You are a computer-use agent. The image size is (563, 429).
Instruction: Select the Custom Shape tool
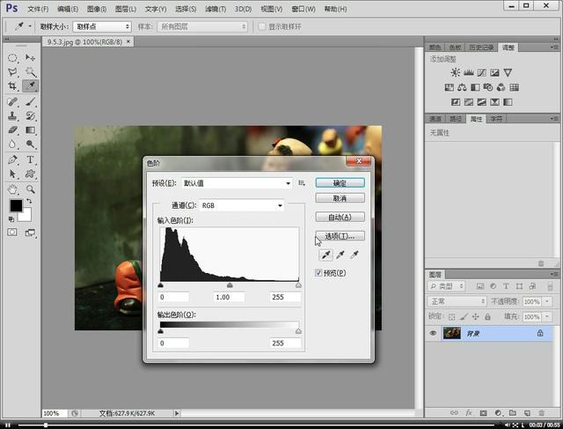(x=30, y=174)
